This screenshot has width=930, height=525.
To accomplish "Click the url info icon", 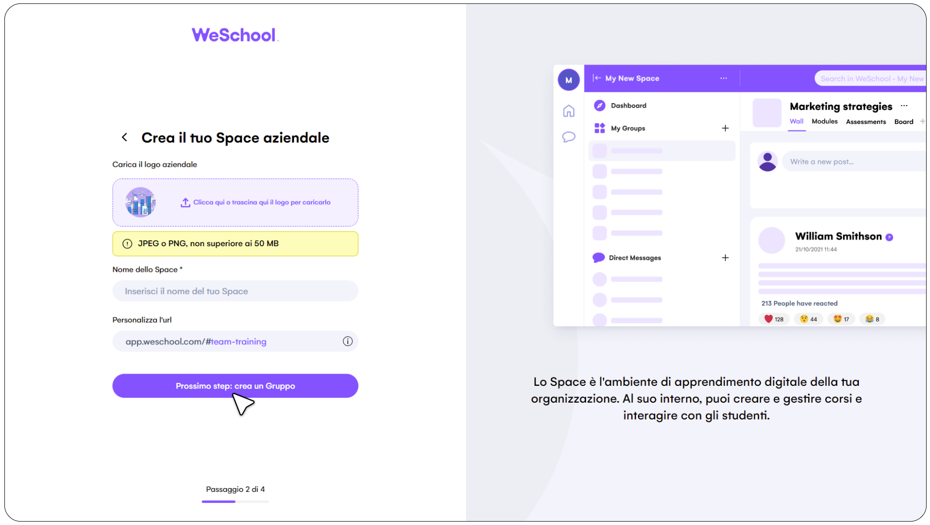I will coord(348,341).
